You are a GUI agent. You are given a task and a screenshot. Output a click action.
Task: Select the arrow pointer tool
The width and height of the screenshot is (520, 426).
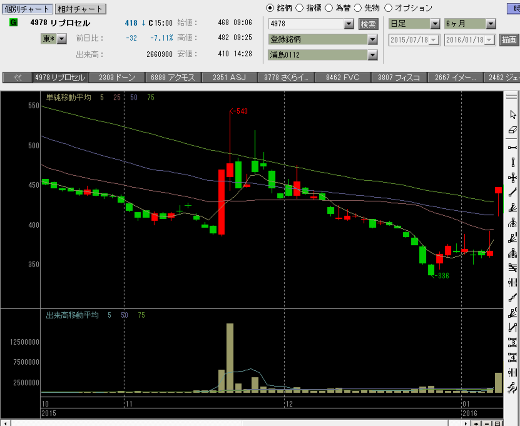tap(513, 115)
